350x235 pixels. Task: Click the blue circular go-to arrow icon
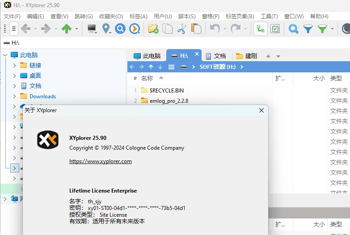point(135,29)
